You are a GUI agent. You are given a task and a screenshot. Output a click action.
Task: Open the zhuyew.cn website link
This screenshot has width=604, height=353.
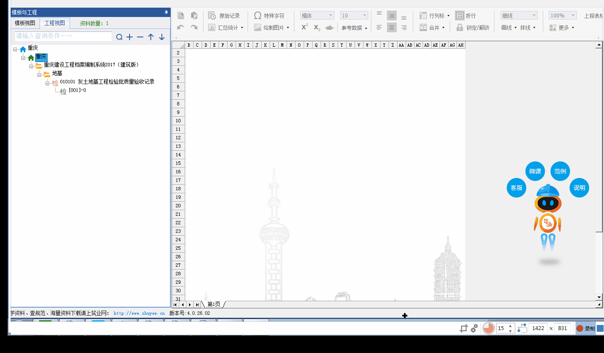point(139,313)
